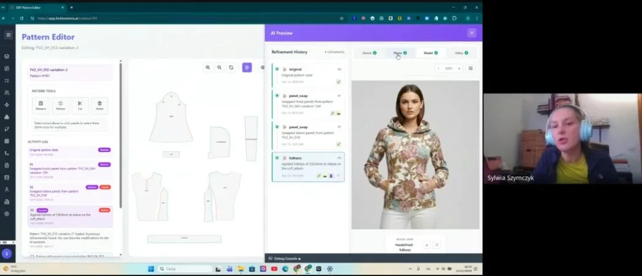
Task: Delete activity log entry #2
Action: click(x=105, y=187)
